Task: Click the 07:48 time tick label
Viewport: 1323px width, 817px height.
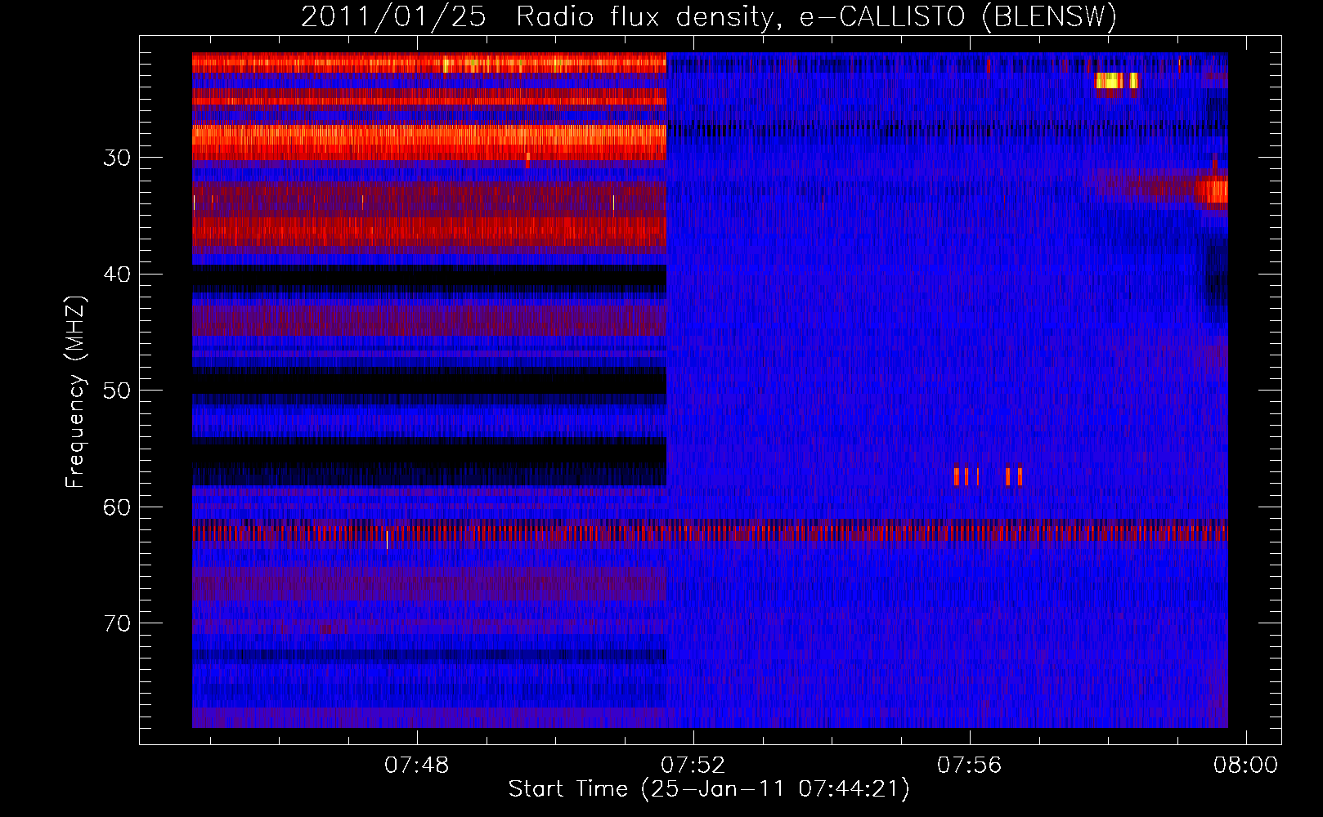Action: coord(417,766)
